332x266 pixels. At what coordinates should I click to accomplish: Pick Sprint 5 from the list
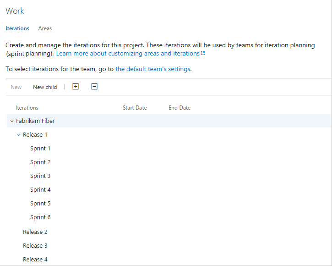[40, 204]
